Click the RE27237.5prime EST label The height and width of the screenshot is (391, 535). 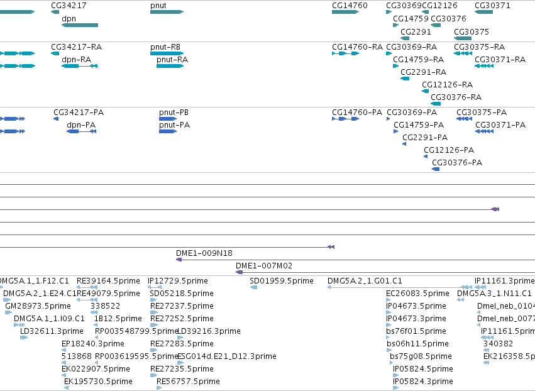pos(182,306)
